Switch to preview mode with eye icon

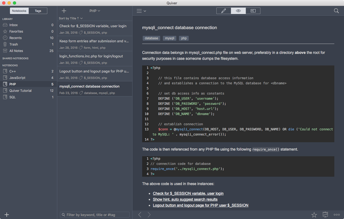coord(238,11)
